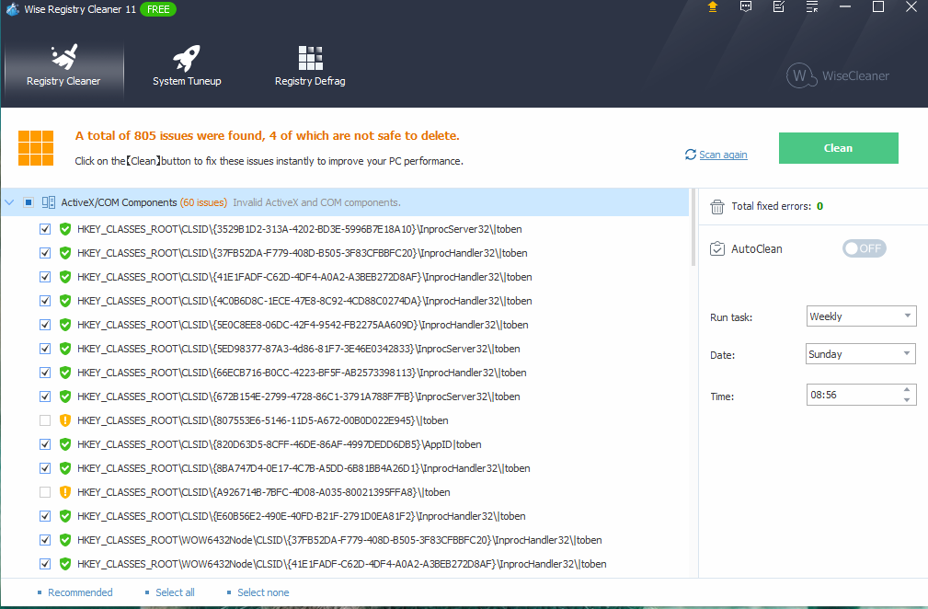Check the {807553E6-5146 entry checkbox
Viewport: 928px width, 609px height.
45,420
